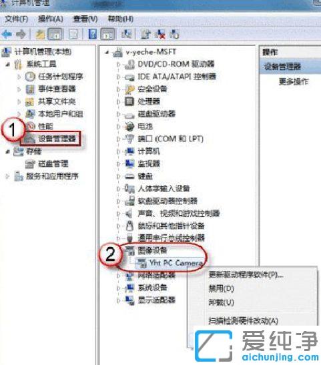Open the 文件(F) menu

click(x=16, y=19)
